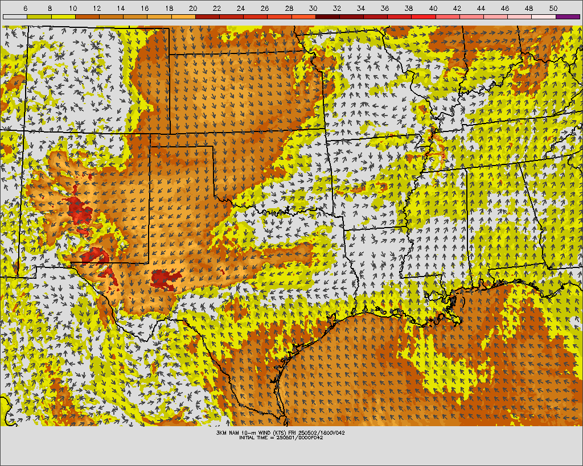The width and height of the screenshot is (583, 466).
Task: Click the orange swatch between 10 and 12
Action: (x=87, y=17)
